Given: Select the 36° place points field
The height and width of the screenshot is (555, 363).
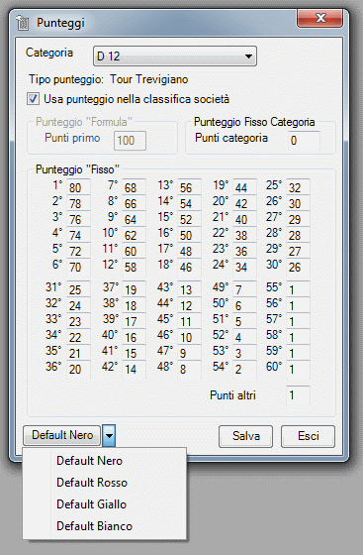Looking at the screenshot, I should point(78,369).
